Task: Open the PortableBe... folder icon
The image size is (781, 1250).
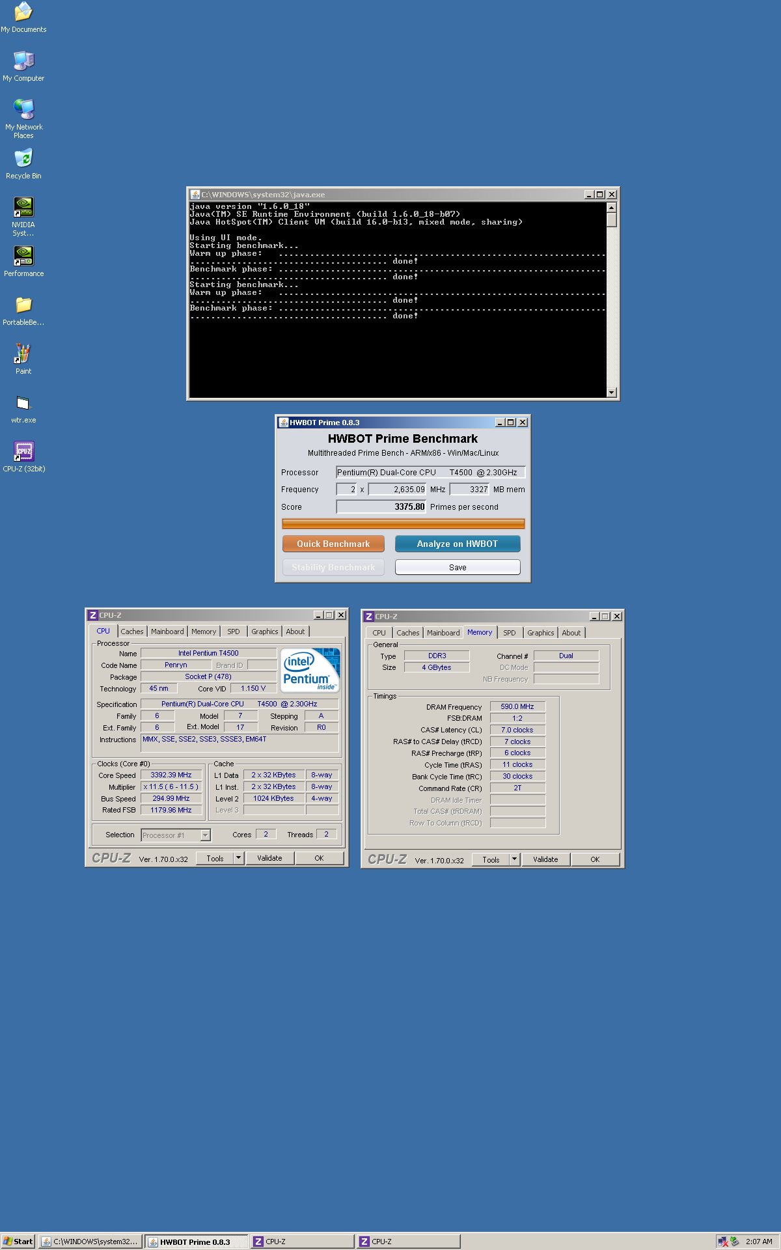Action: coord(23,311)
